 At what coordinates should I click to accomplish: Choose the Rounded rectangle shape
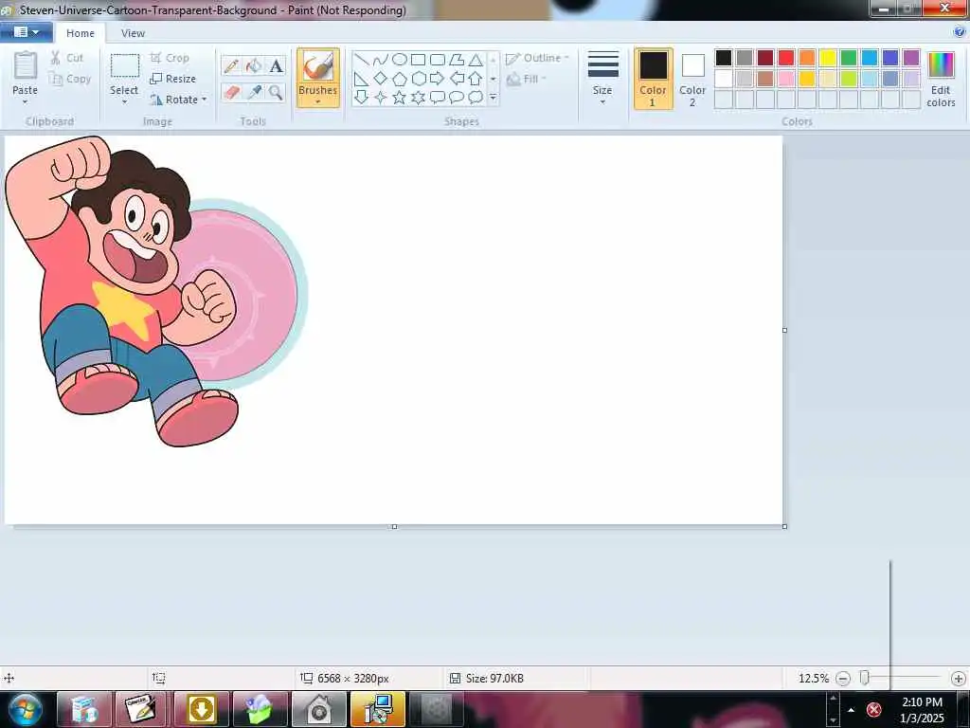[x=438, y=60]
